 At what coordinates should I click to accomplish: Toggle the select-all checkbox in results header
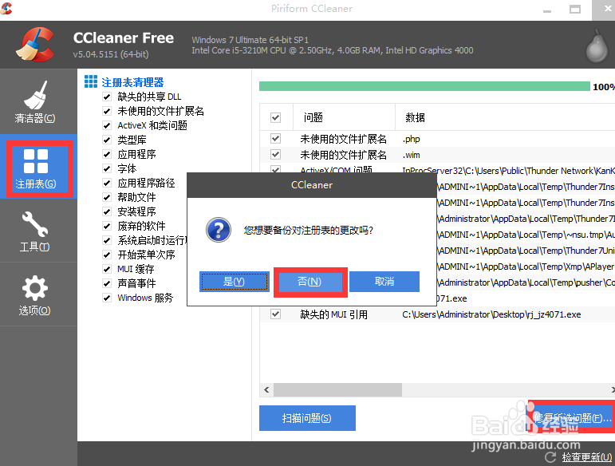coord(276,117)
